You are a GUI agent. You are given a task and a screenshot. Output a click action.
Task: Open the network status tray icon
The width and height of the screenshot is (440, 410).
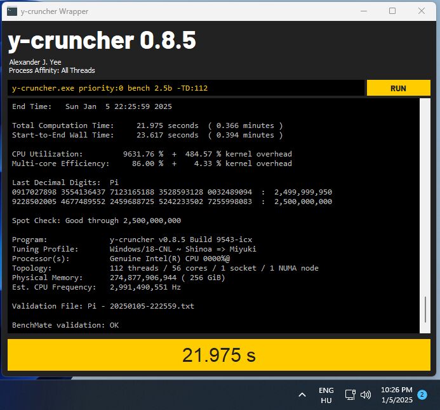(x=350, y=395)
